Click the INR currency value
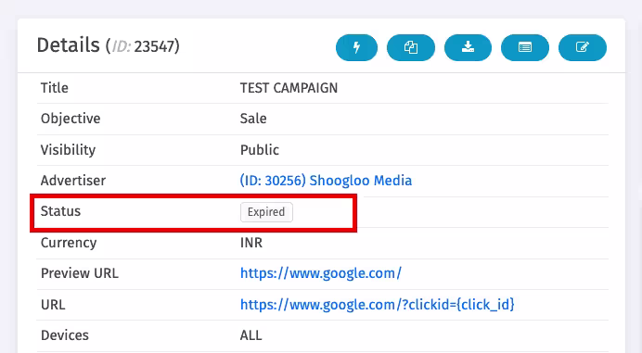This screenshot has width=642, height=353. click(251, 243)
